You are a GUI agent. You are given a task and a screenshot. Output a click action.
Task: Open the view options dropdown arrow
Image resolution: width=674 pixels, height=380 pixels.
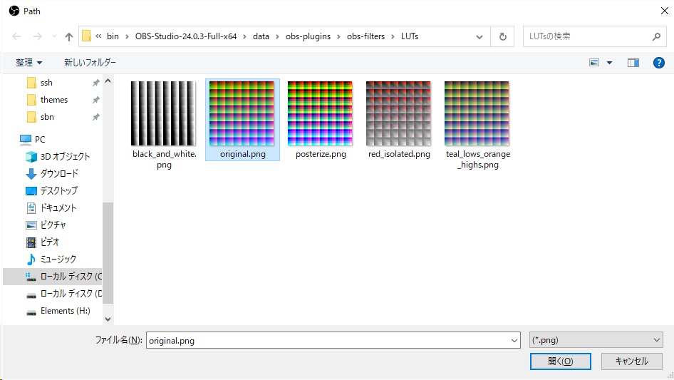609,63
